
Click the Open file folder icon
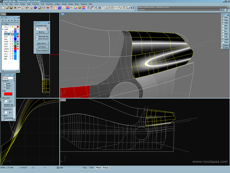point(7,8)
